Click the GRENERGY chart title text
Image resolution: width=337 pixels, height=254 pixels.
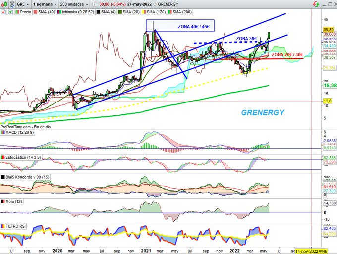pos(263,112)
